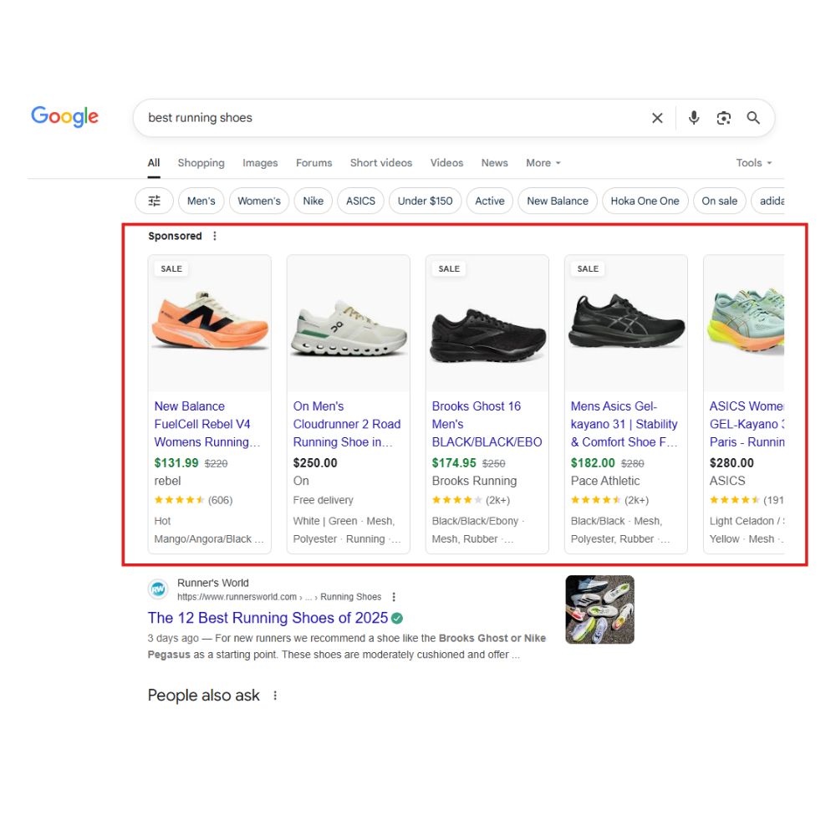The width and height of the screenshot is (836, 836).
Task: Click the $131.99 price on New Balance card
Action: [x=176, y=463]
